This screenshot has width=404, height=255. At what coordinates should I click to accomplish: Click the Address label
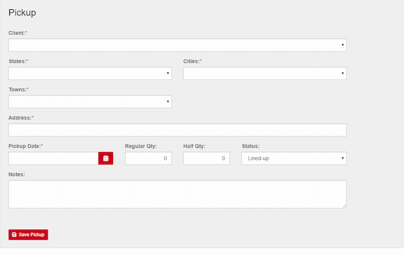point(21,118)
